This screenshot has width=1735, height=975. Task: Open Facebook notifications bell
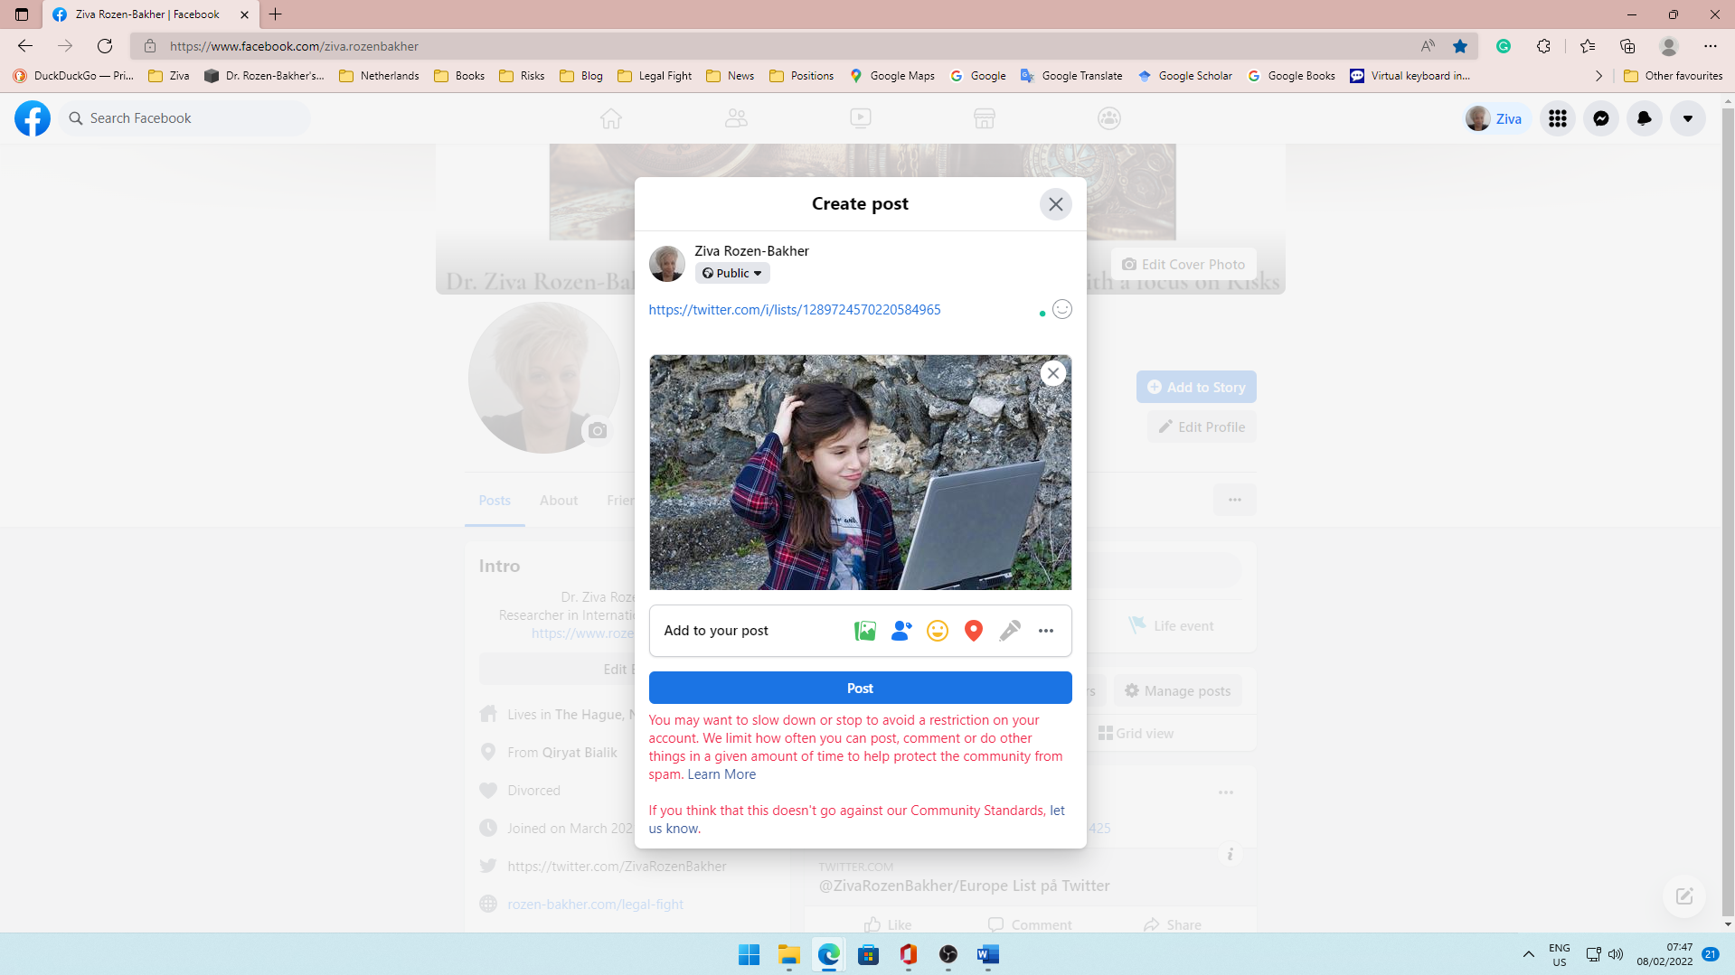pyautogui.click(x=1644, y=118)
